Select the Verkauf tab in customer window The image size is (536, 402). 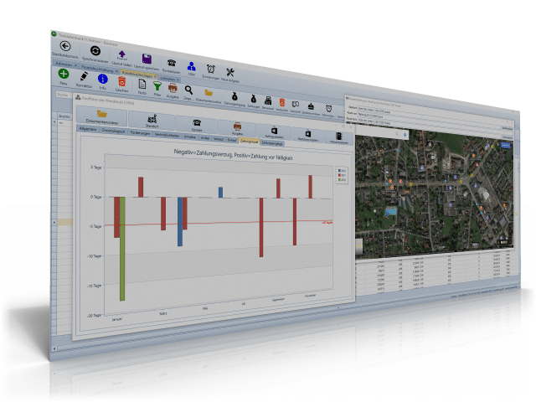(219, 138)
